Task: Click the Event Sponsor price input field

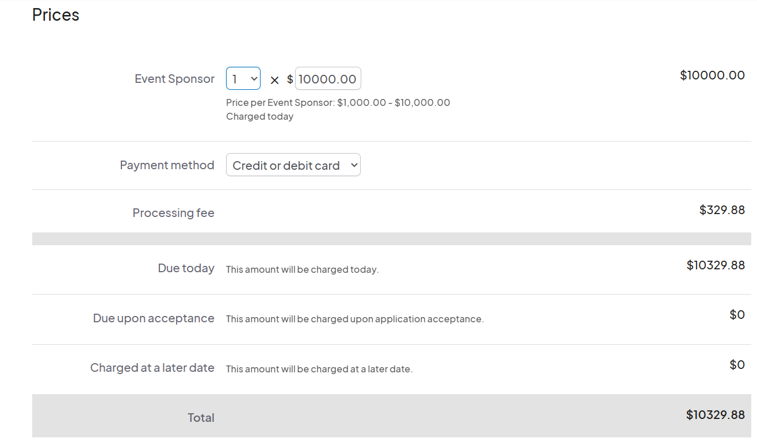Action: [327, 79]
